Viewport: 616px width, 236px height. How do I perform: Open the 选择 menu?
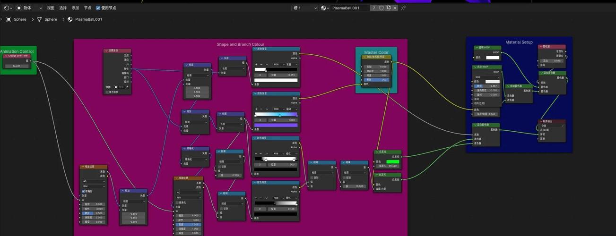63,8
